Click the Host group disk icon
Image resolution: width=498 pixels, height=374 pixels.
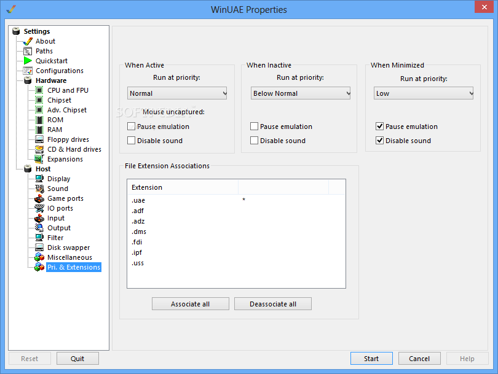click(x=28, y=169)
